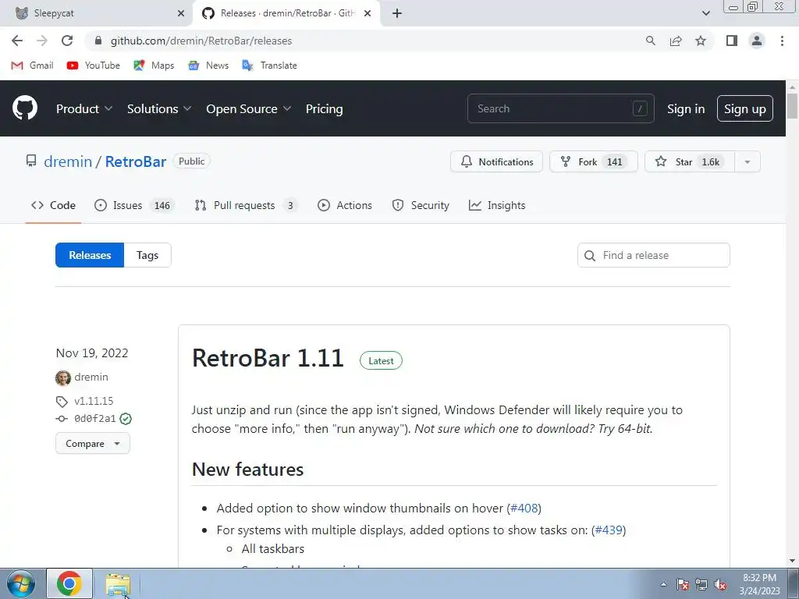Open the v1.11.15 tag link
This screenshot has height=599, width=799.
[x=94, y=401]
